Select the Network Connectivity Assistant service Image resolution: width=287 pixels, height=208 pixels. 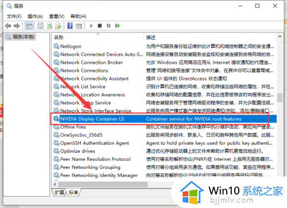click(165, 79)
